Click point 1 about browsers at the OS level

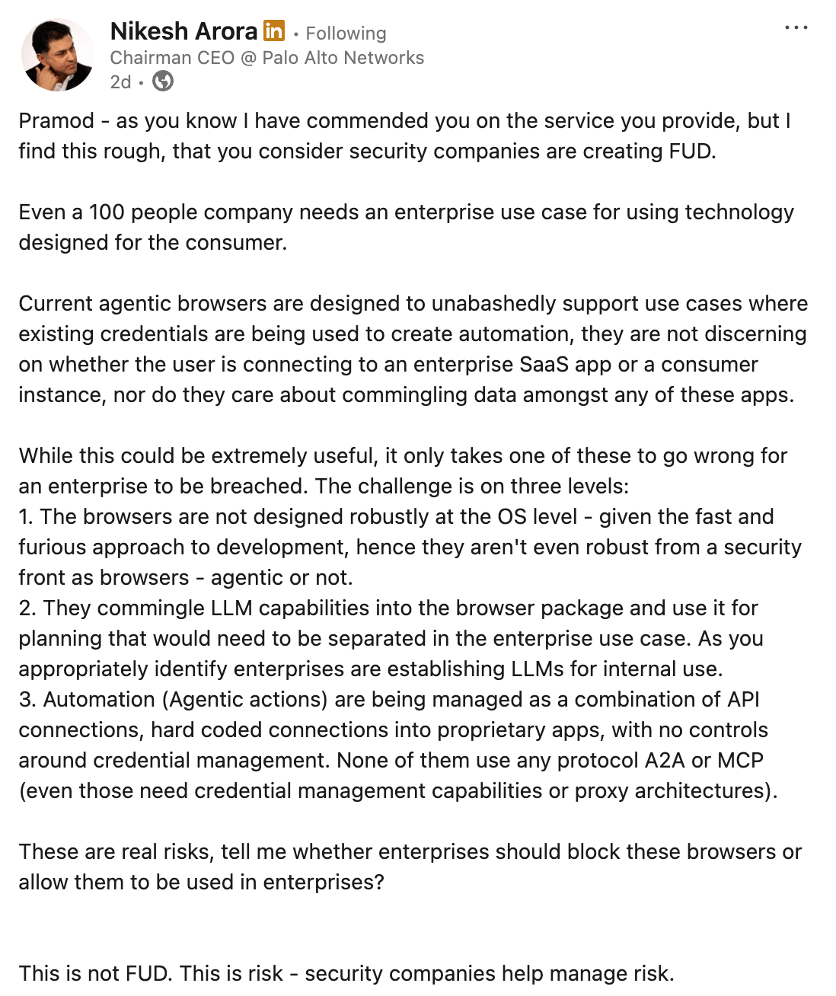point(410,547)
